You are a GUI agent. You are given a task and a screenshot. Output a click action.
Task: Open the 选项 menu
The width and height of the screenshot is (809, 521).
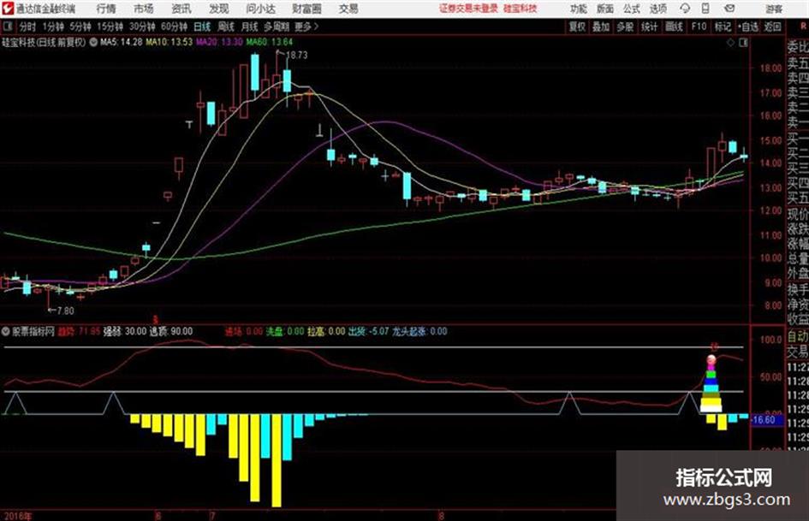[658, 9]
